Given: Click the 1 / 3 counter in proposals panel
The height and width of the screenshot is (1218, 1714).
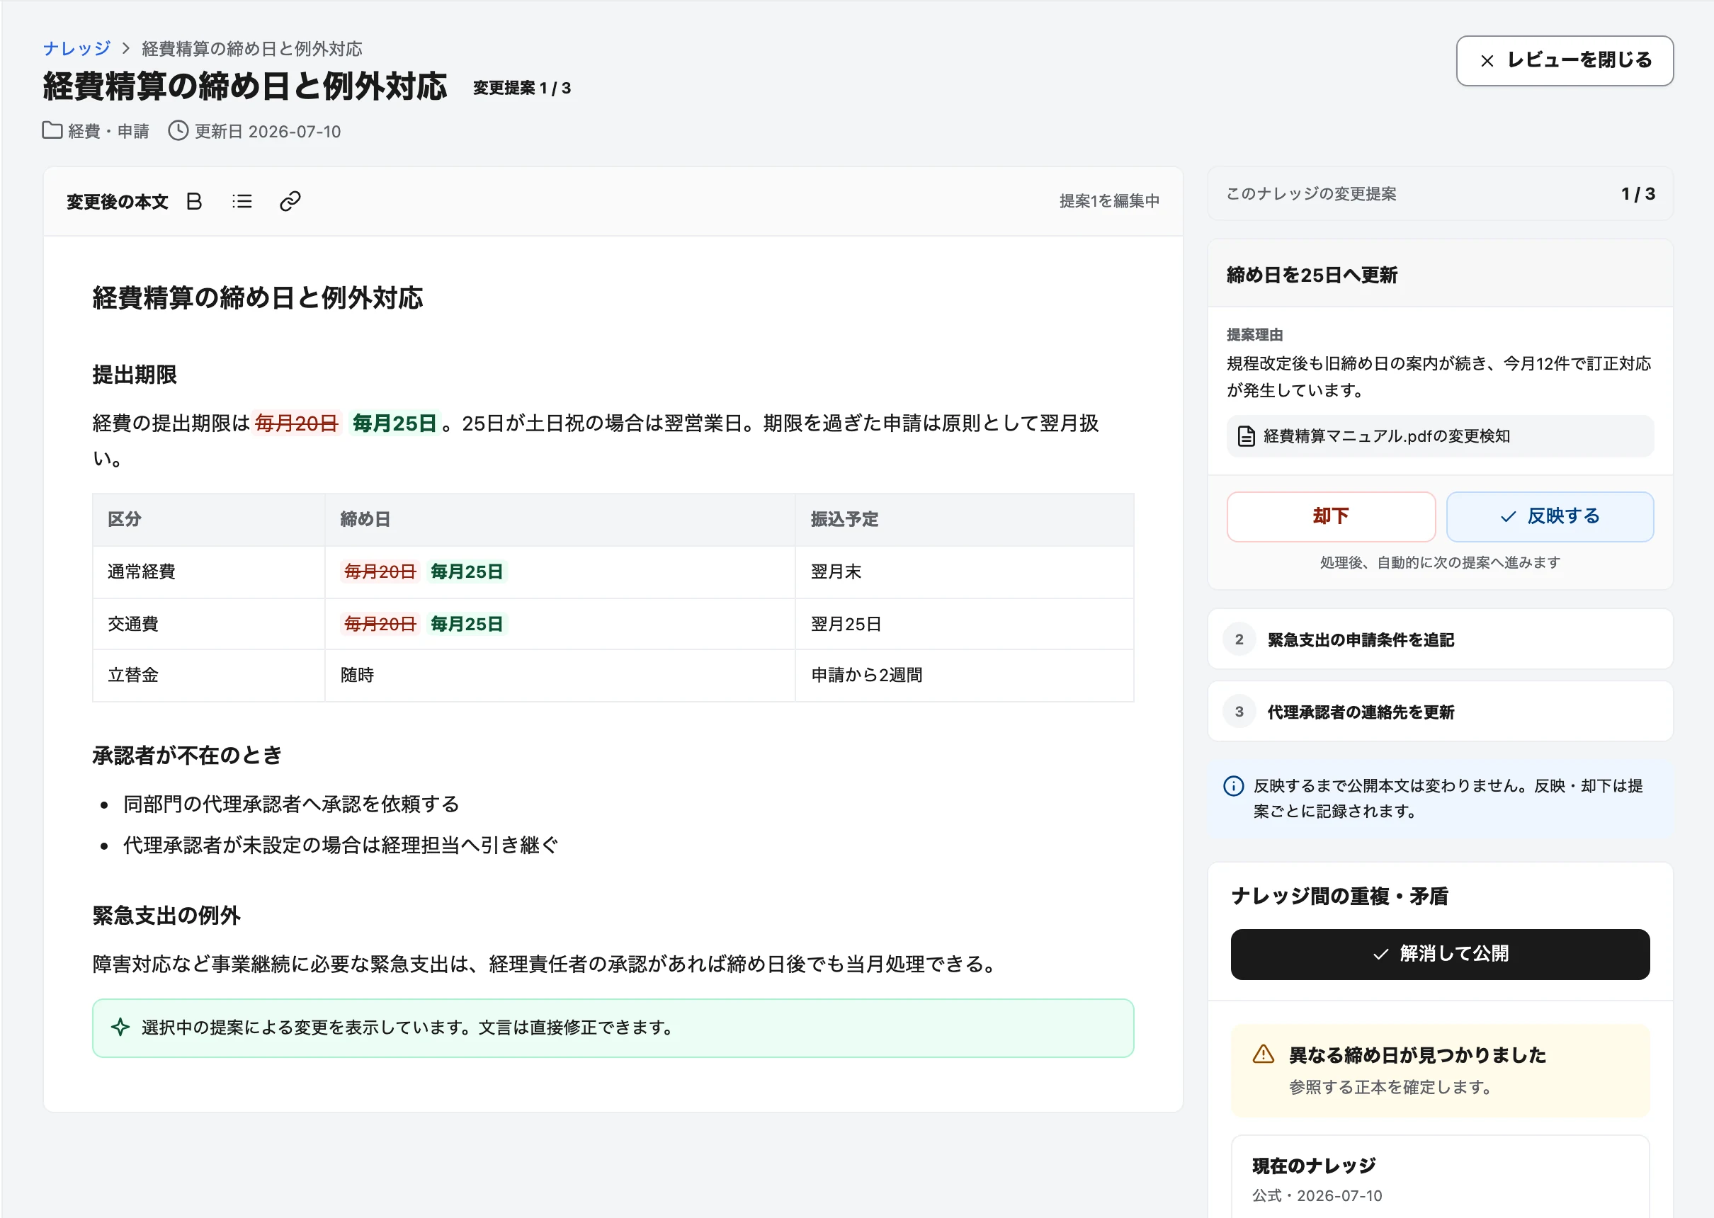Looking at the screenshot, I should pos(1638,194).
